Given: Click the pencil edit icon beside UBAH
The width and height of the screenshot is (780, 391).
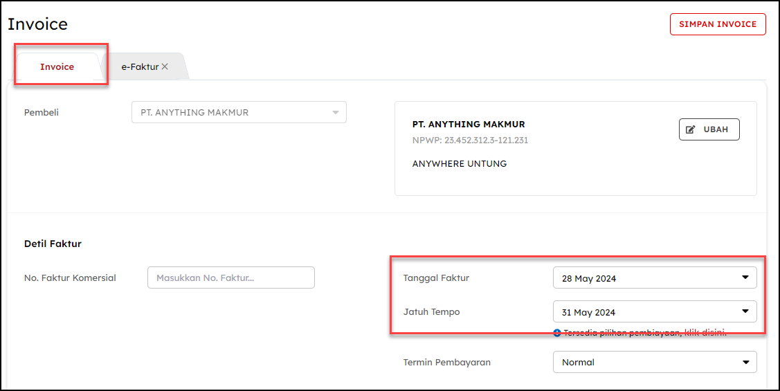Looking at the screenshot, I should point(690,129).
